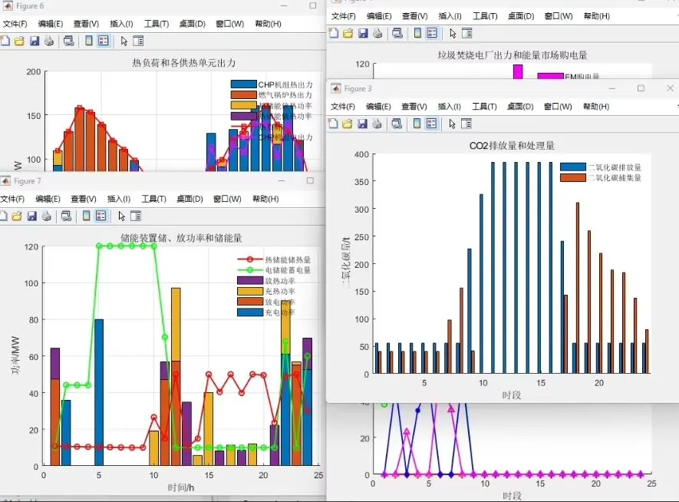Save Figure 7 using the floppy disk icon
This screenshot has width=679, height=502.
click(x=31, y=216)
